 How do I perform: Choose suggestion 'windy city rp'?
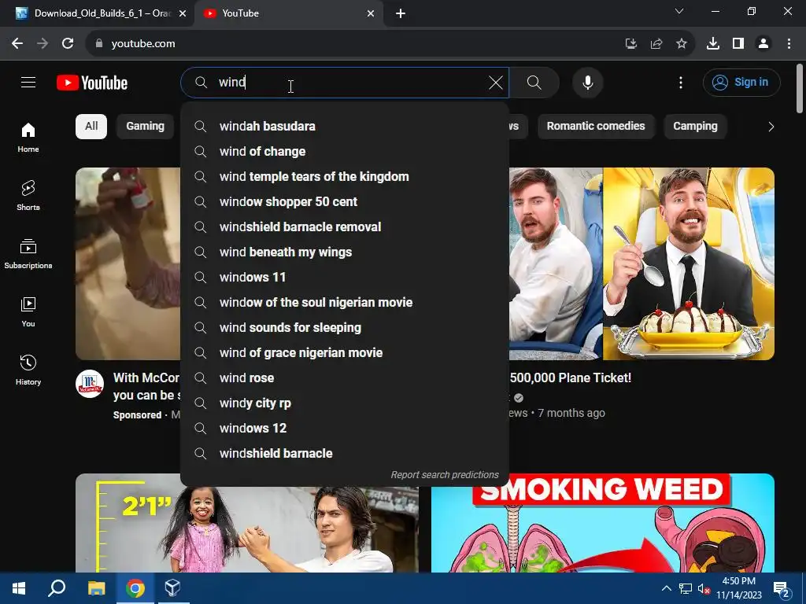345,403
